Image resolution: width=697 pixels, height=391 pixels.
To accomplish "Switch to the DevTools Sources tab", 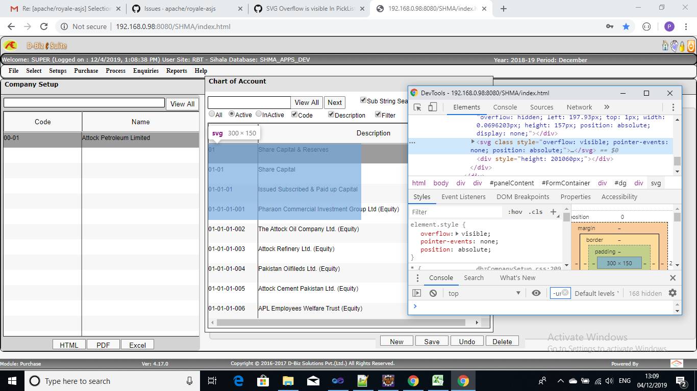I will click(542, 107).
